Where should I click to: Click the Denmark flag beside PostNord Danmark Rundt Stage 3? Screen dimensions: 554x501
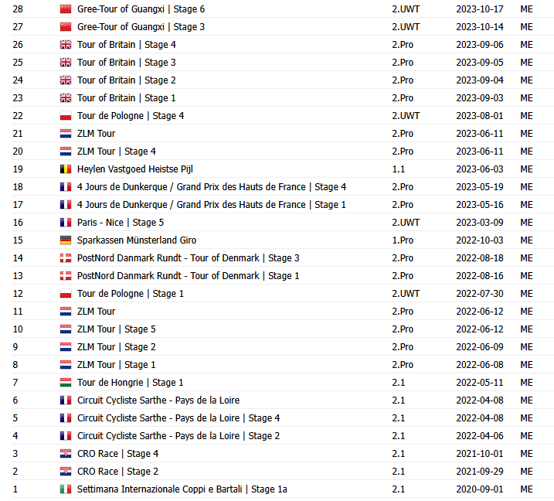(66, 258)
